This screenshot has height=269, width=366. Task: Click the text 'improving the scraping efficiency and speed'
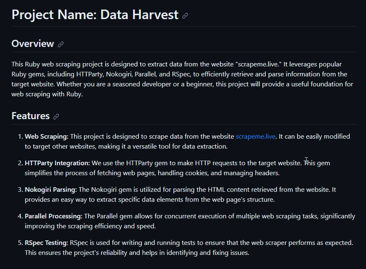[90, 226]
